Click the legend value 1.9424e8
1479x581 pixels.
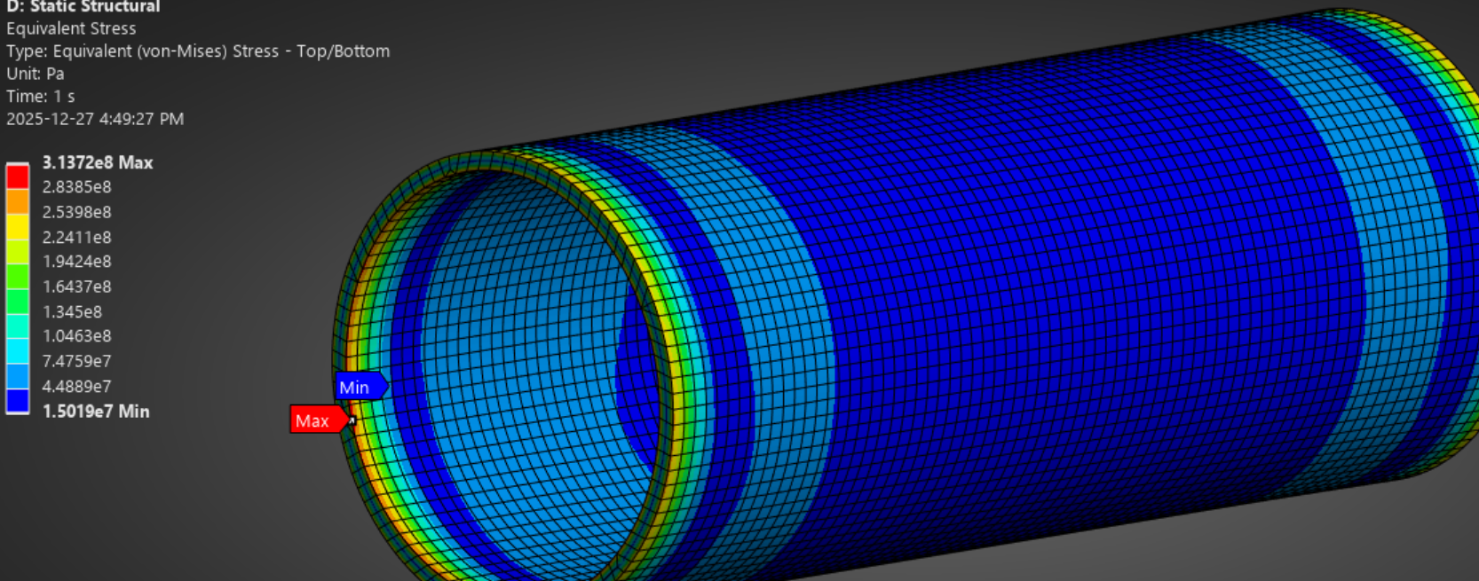point(76,262)
